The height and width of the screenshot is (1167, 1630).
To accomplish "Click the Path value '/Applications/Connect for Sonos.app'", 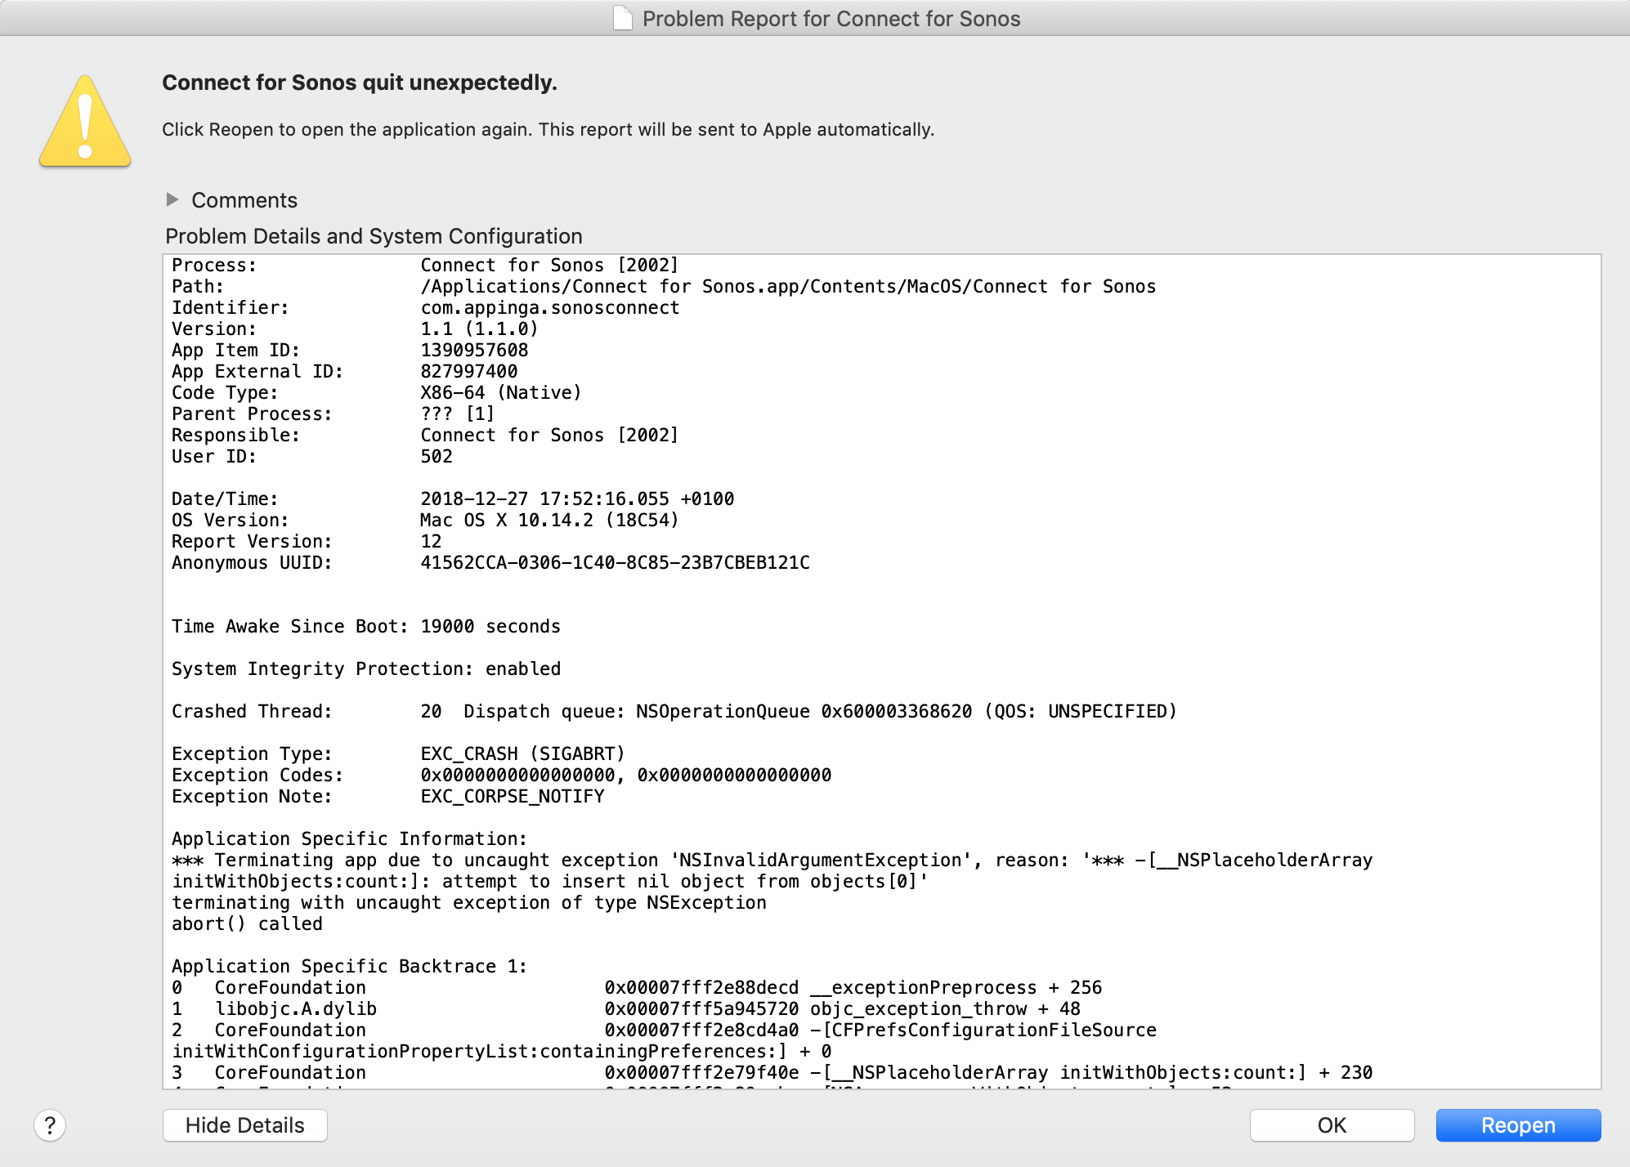I will [x=788, y=286].
